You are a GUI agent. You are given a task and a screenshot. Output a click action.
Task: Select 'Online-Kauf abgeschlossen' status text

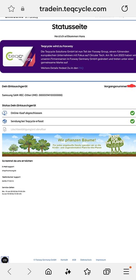click(x=27, y=113)
